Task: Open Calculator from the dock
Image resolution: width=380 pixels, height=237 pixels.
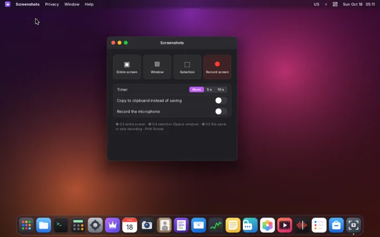Action: click(78, 225)
